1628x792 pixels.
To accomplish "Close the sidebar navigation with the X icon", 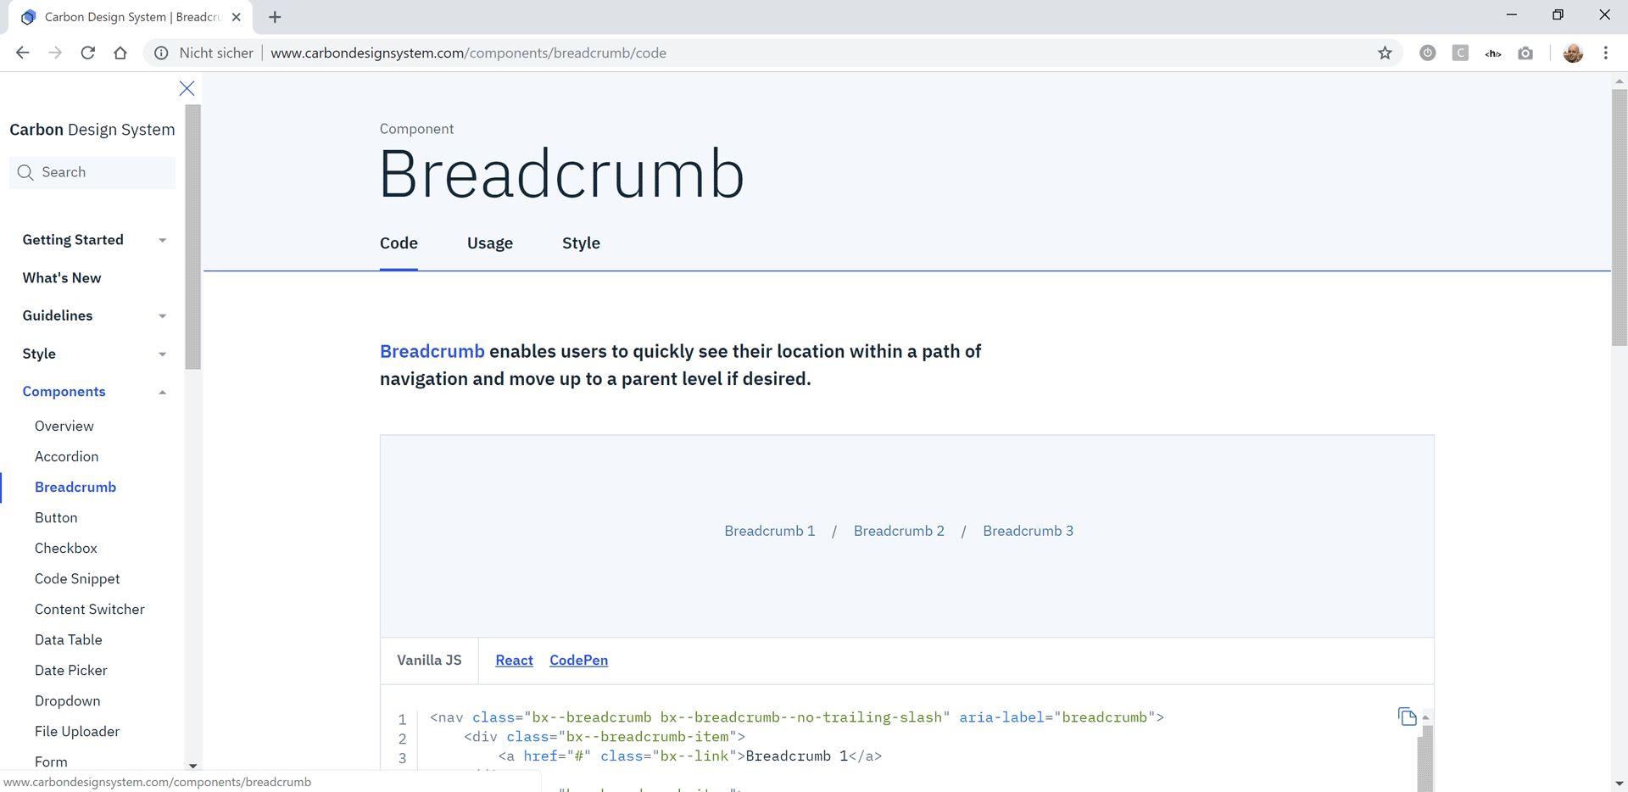I will pos(187,88).
